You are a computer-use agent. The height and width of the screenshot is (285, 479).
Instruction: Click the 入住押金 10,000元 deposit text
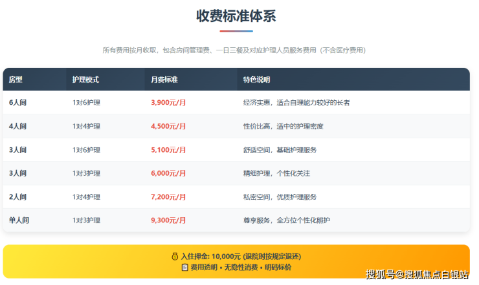[241, 257]
